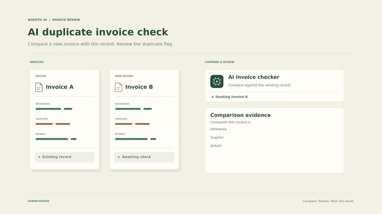Click the AI invoice checker title

coord(254,77)
